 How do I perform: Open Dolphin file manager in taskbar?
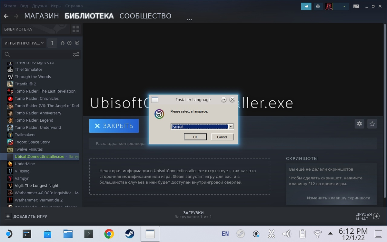click(x=68, y=234)
